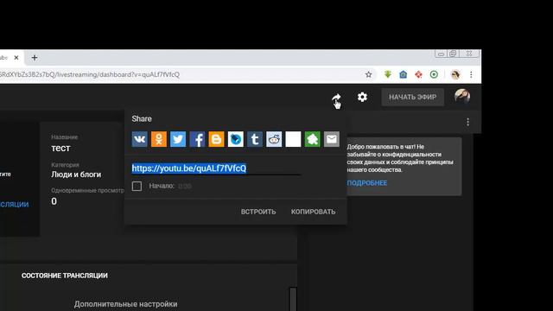Share via the LiveJournal pencil icon
This screenshot has height=311, width=553.
pos(236,139)
